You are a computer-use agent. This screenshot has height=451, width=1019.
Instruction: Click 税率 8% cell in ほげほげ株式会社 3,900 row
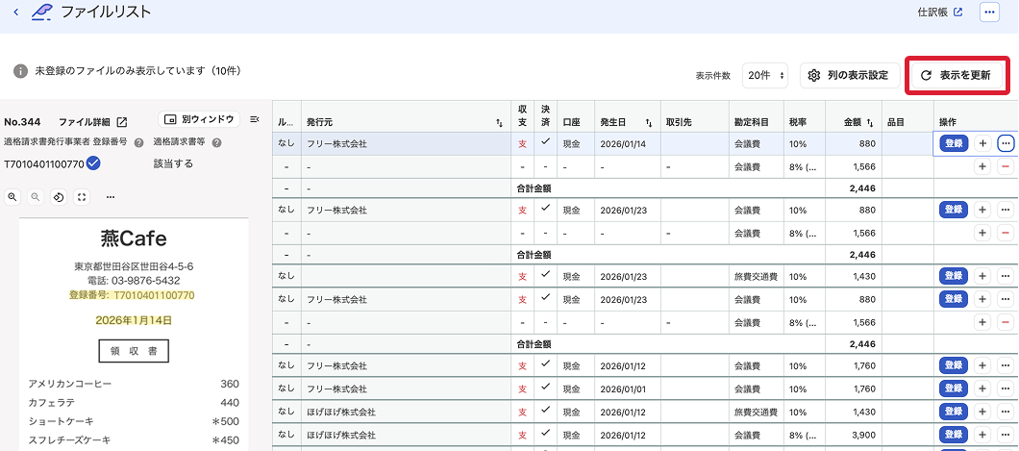pyautogui.click(x=805, y=435)
